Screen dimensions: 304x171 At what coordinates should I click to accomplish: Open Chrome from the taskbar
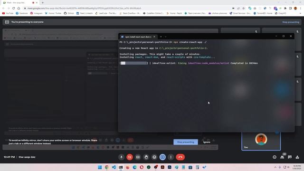click(106, 167)
